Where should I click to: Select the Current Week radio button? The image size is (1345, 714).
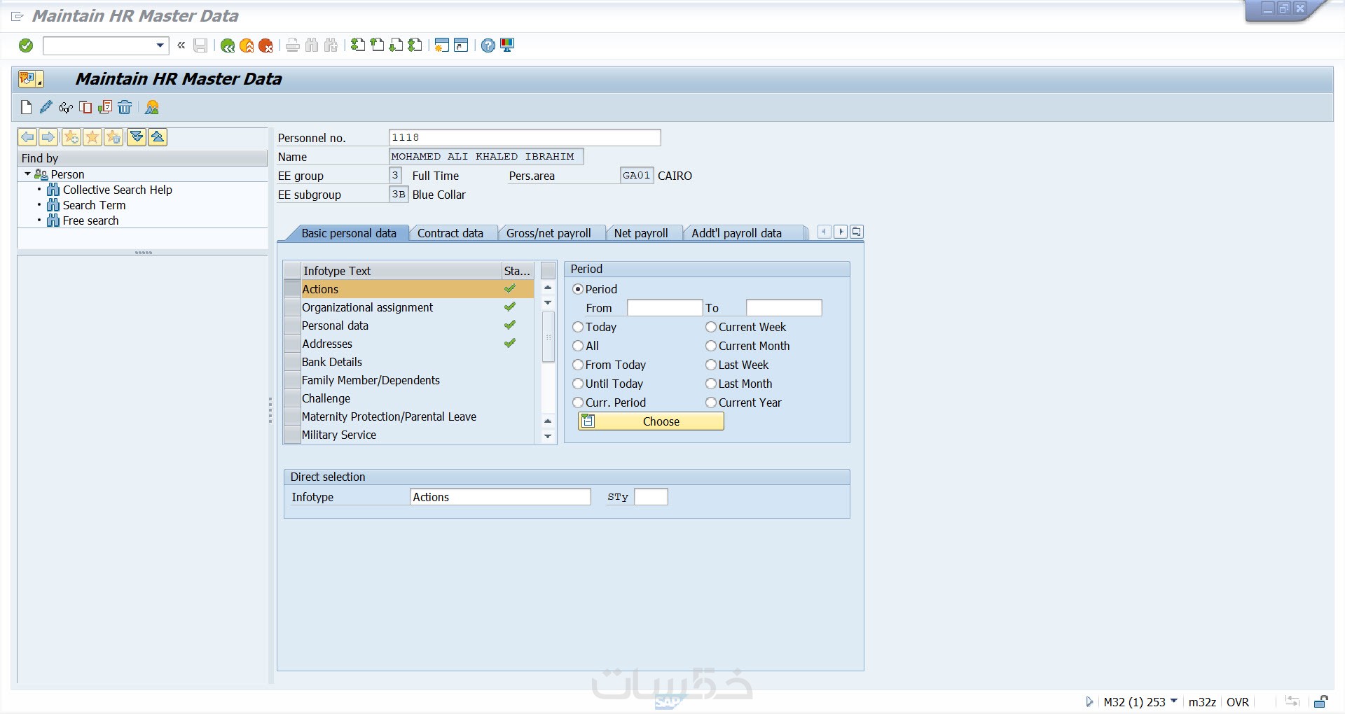(711, 327)
